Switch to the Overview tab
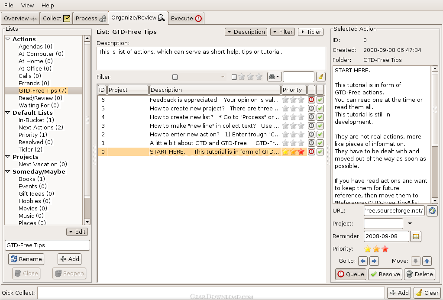The width and height of the screenshot is (443, 300). (x=20, y=18)
